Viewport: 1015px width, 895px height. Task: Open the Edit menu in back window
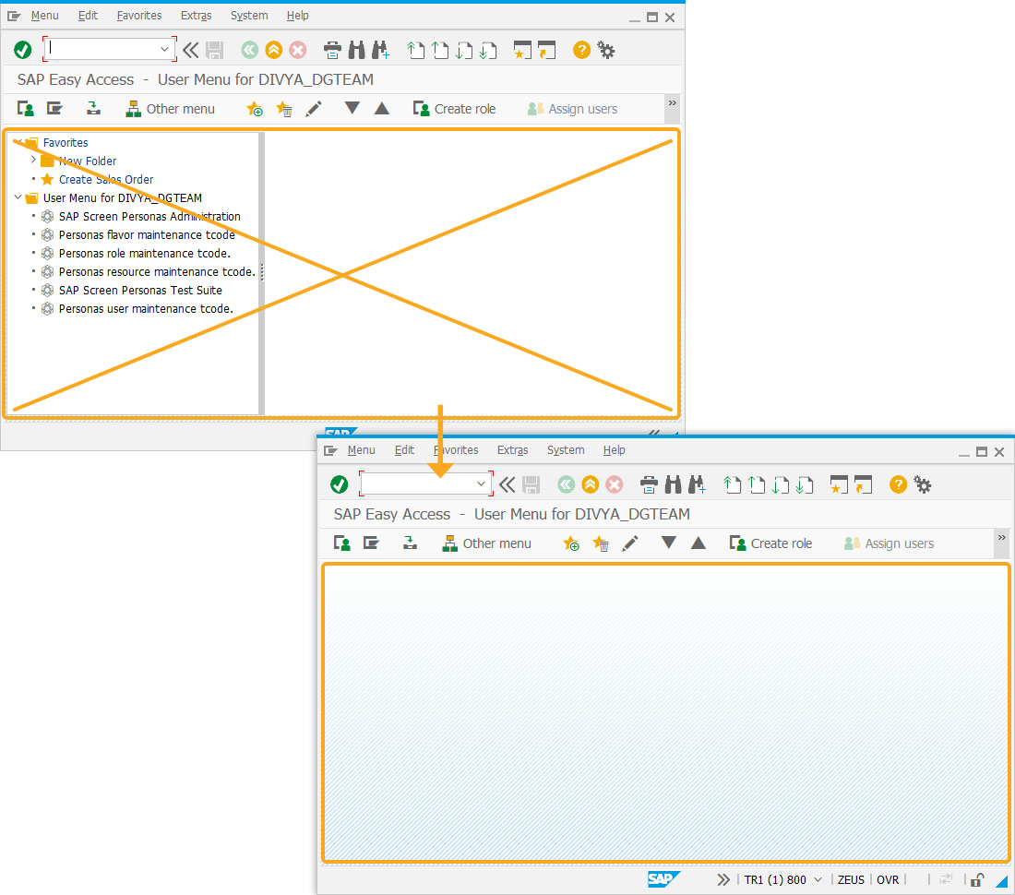click(x=88, y=16)
